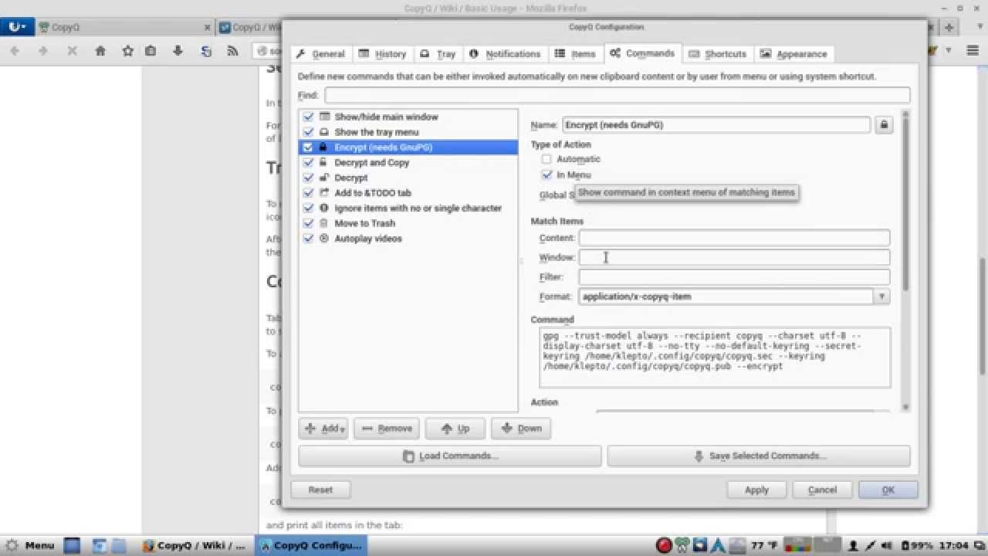Click the Firefox stop-loading X icon
The height and width of the screenshot is (556, 988).
tap(72, 51)
